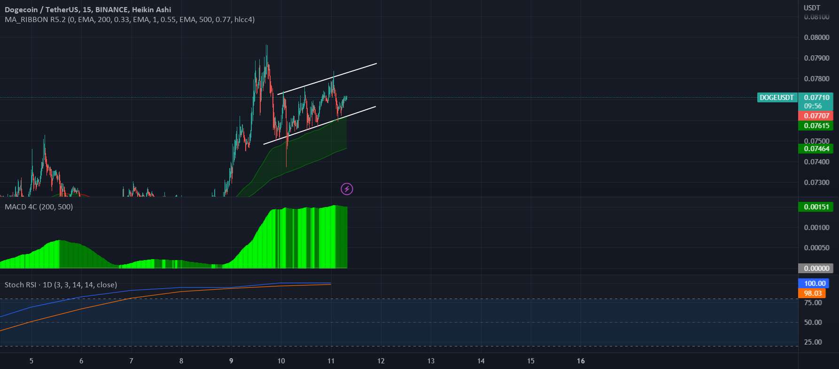Viewport: 839px width, 369px height.
Task: Click the DOGEUSDT symbol price tag
Action: point(777,98)
